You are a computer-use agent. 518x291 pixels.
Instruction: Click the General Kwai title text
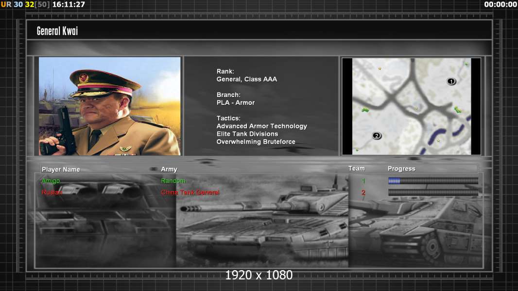[x=57, y=31]
